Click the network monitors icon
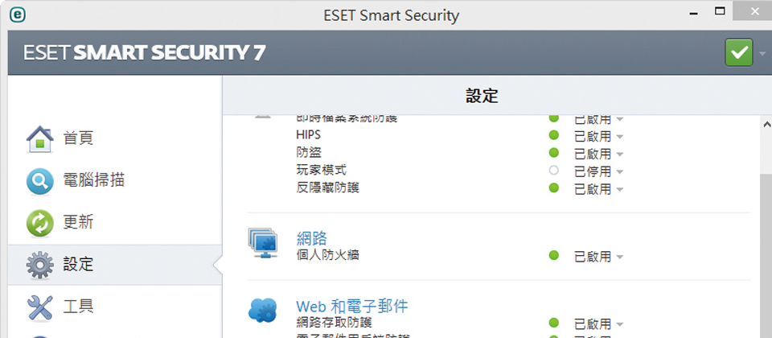This screenshot has height=338, width=772. pos(263,243)
